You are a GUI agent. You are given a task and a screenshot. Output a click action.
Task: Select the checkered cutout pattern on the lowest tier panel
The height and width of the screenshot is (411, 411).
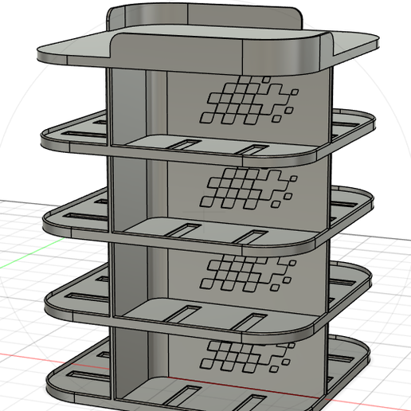(247, 357)
